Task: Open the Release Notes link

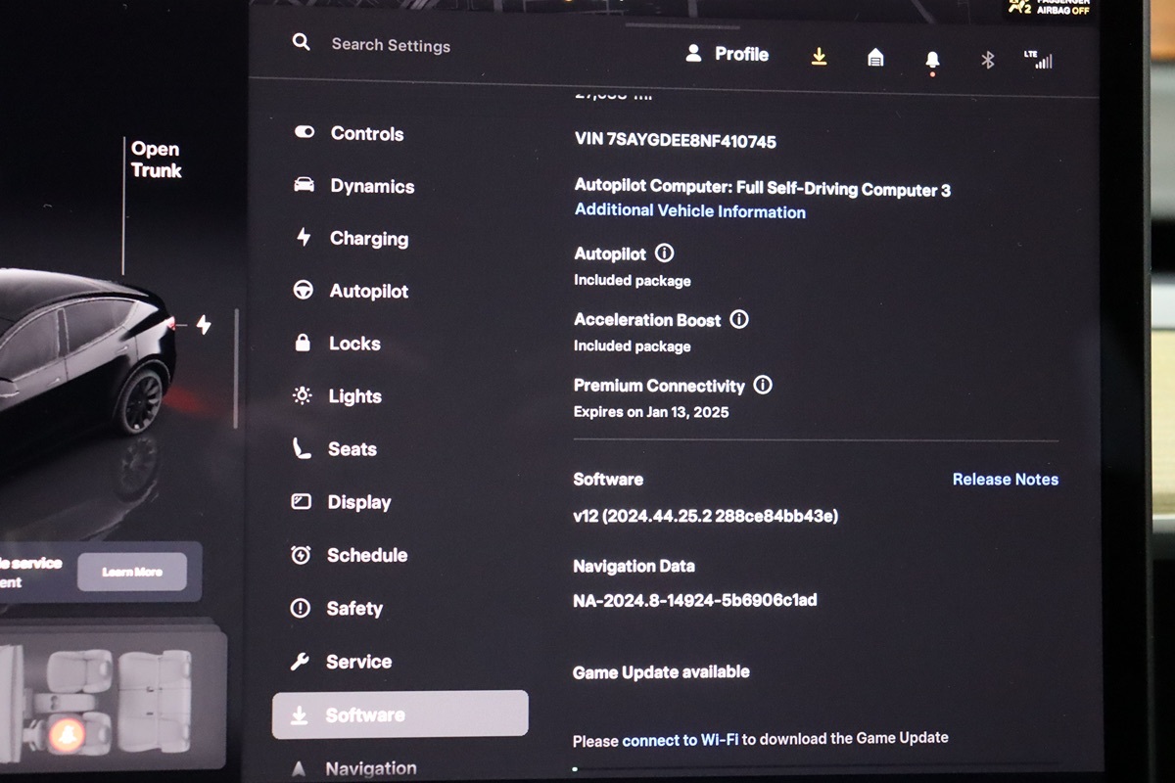Action: [1005, 480]
